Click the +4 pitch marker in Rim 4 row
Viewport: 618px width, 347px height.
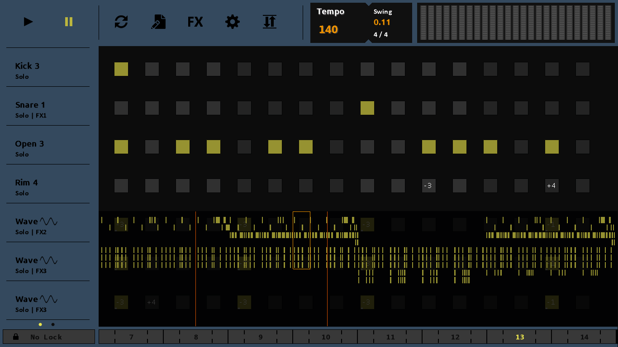click(551, 185)
